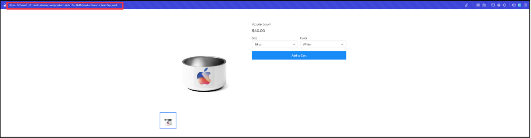Click the chevron arrow in Color select
The width and height of the screenshot is (531, 138).
click(342, 45)
